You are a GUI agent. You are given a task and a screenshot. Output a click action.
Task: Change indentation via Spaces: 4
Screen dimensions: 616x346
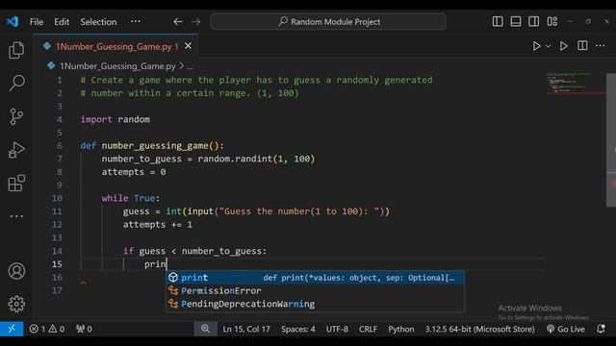coord(297,329)
